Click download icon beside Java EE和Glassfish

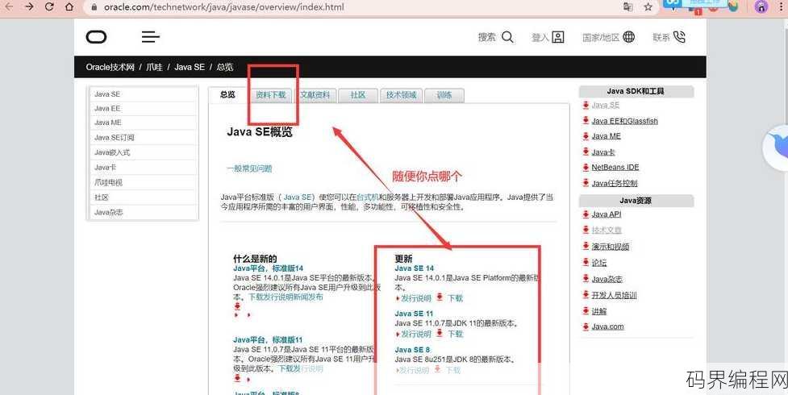point(586,121)
